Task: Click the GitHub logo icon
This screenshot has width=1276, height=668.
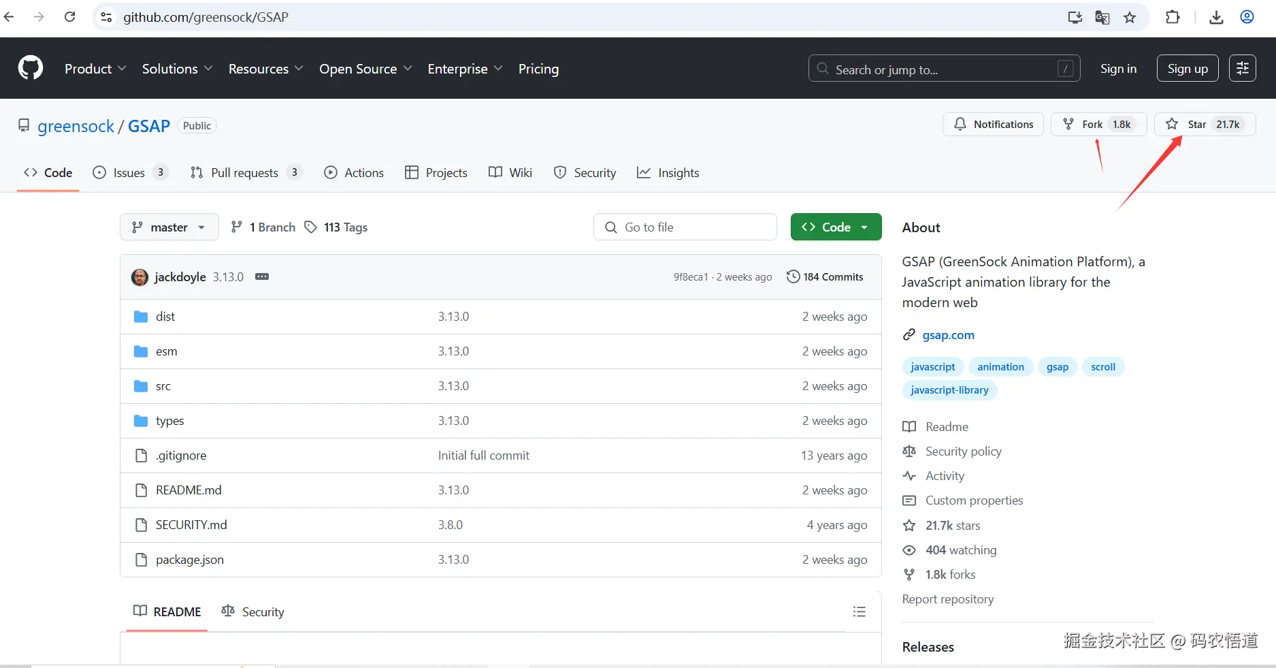Action: tap(31, 68)
